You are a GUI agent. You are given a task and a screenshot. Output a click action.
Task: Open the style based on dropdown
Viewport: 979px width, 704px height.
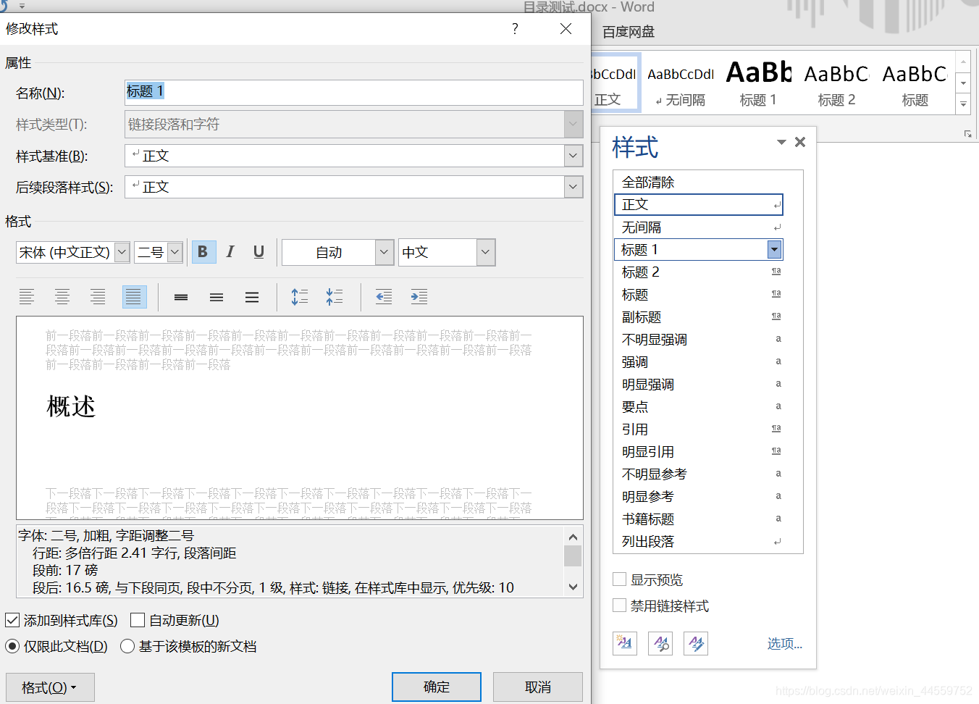click(x=573, y=156)
